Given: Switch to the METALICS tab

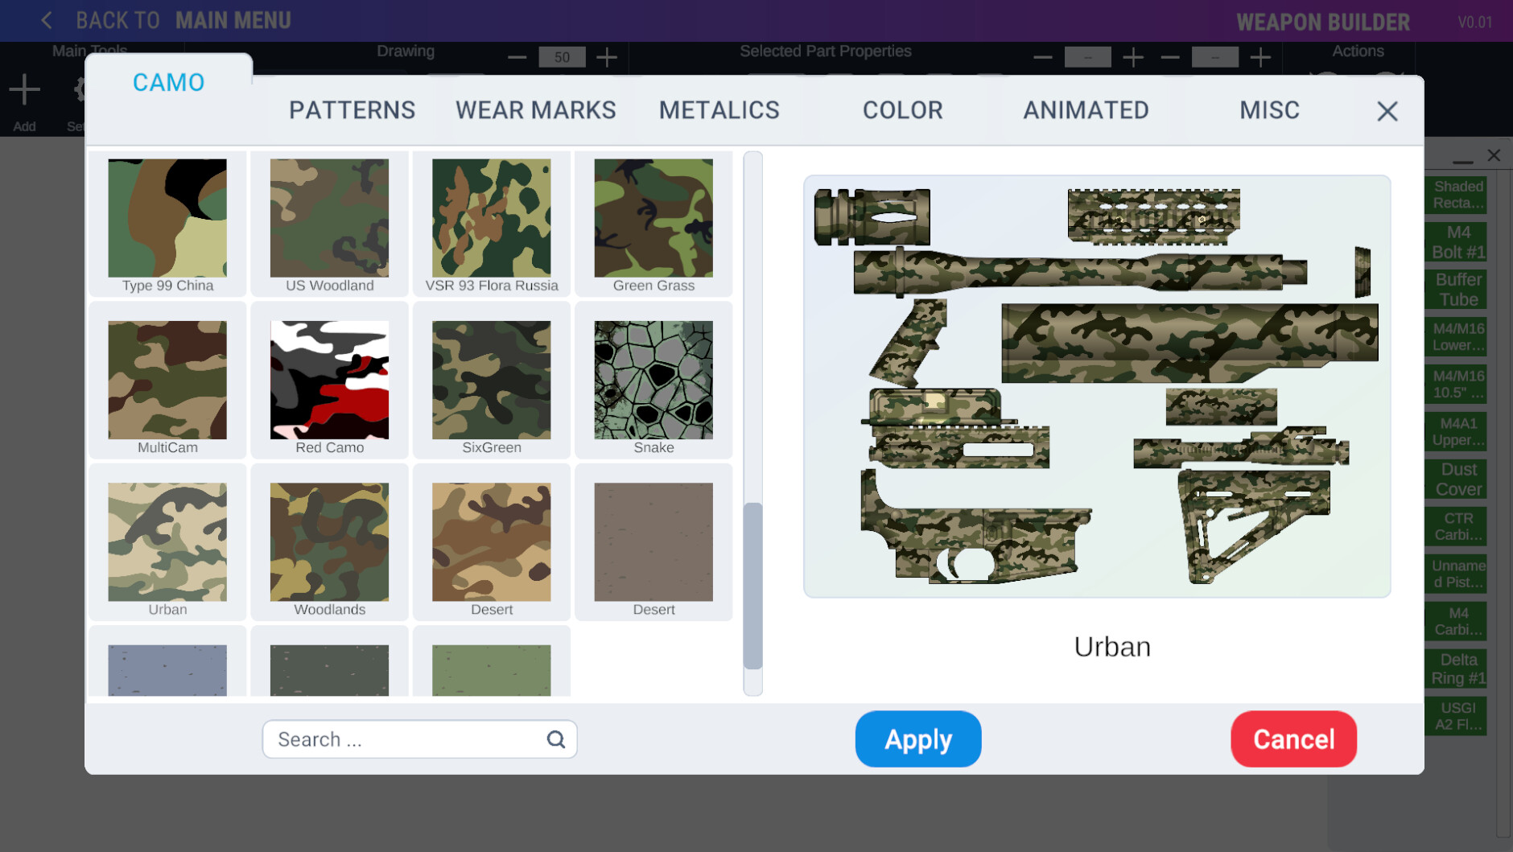Looking at the screenshot, I should [x=719, y=109].
